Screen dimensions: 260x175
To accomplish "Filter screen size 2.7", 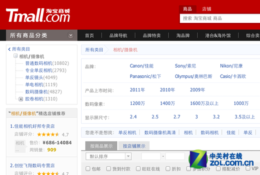I will 177,117.
